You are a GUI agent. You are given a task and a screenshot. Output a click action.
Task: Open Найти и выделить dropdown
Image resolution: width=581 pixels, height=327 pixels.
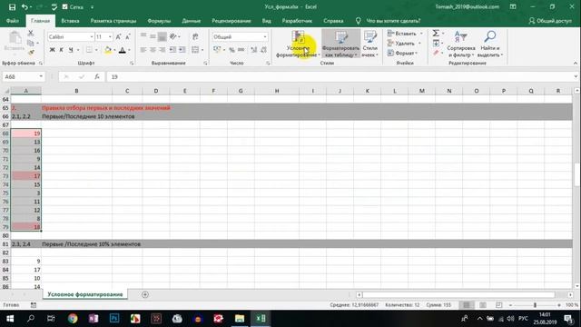(x=490, y=45)
